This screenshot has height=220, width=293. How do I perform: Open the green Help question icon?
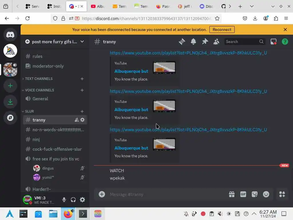point(285,42)
